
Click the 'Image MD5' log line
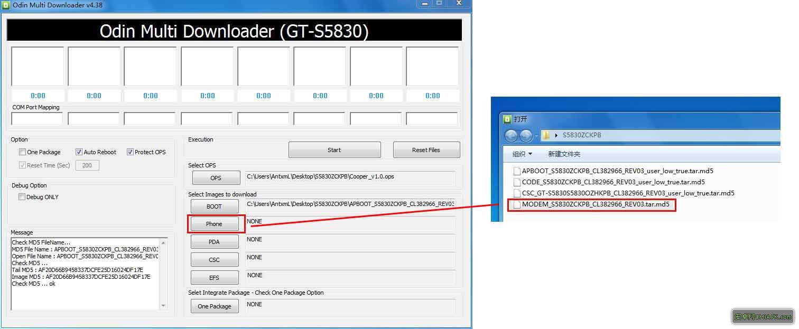click(81, 277)
